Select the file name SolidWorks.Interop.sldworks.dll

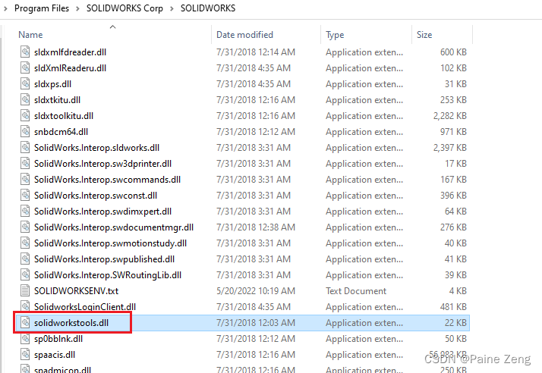click(97, 148)
